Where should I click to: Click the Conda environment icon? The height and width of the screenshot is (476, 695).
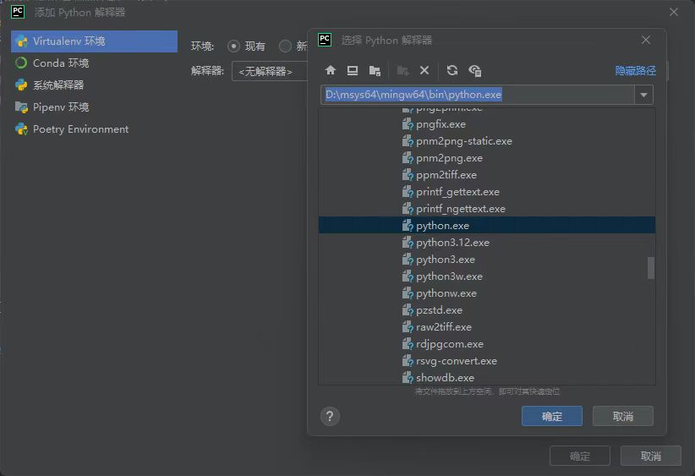click(21, 63)
